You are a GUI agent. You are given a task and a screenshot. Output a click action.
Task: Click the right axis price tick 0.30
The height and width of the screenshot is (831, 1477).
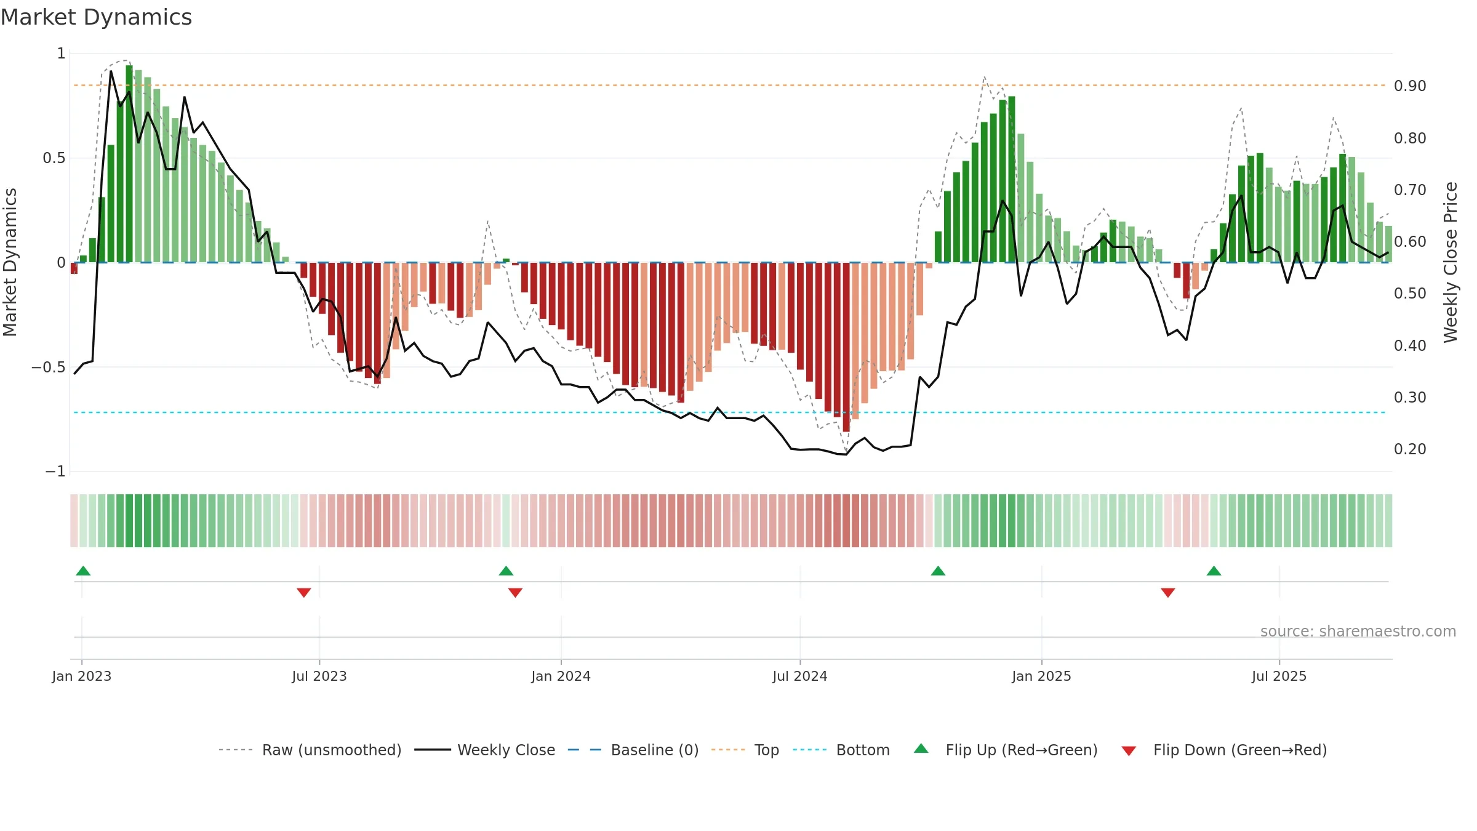(1410, 397)
